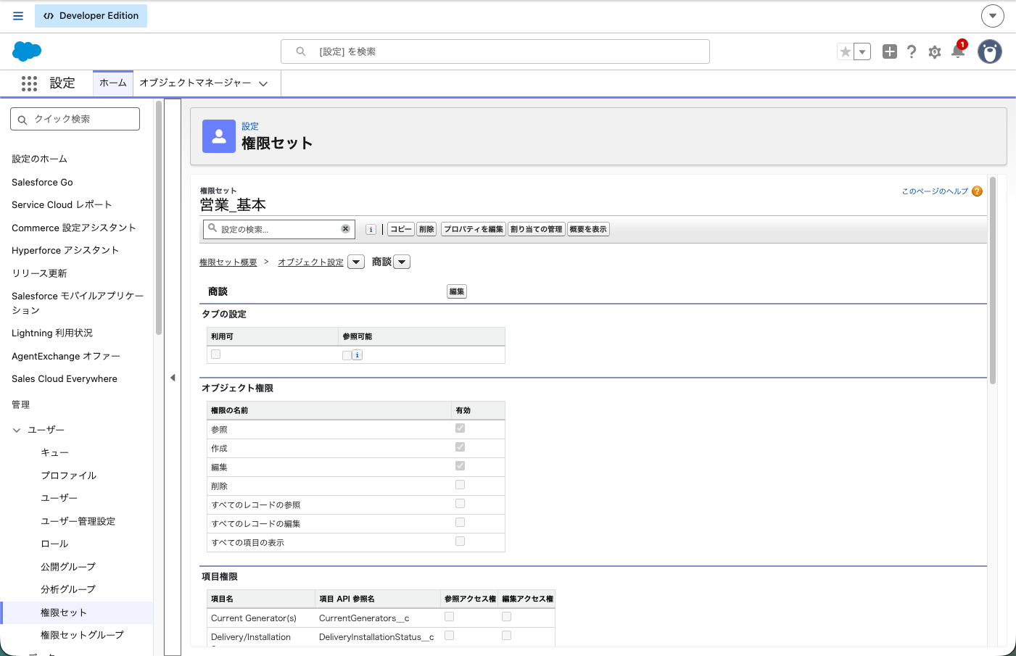This screenshot has height=656, width=1016.
Task: Click the コピー button
Action: pos(401,230)
